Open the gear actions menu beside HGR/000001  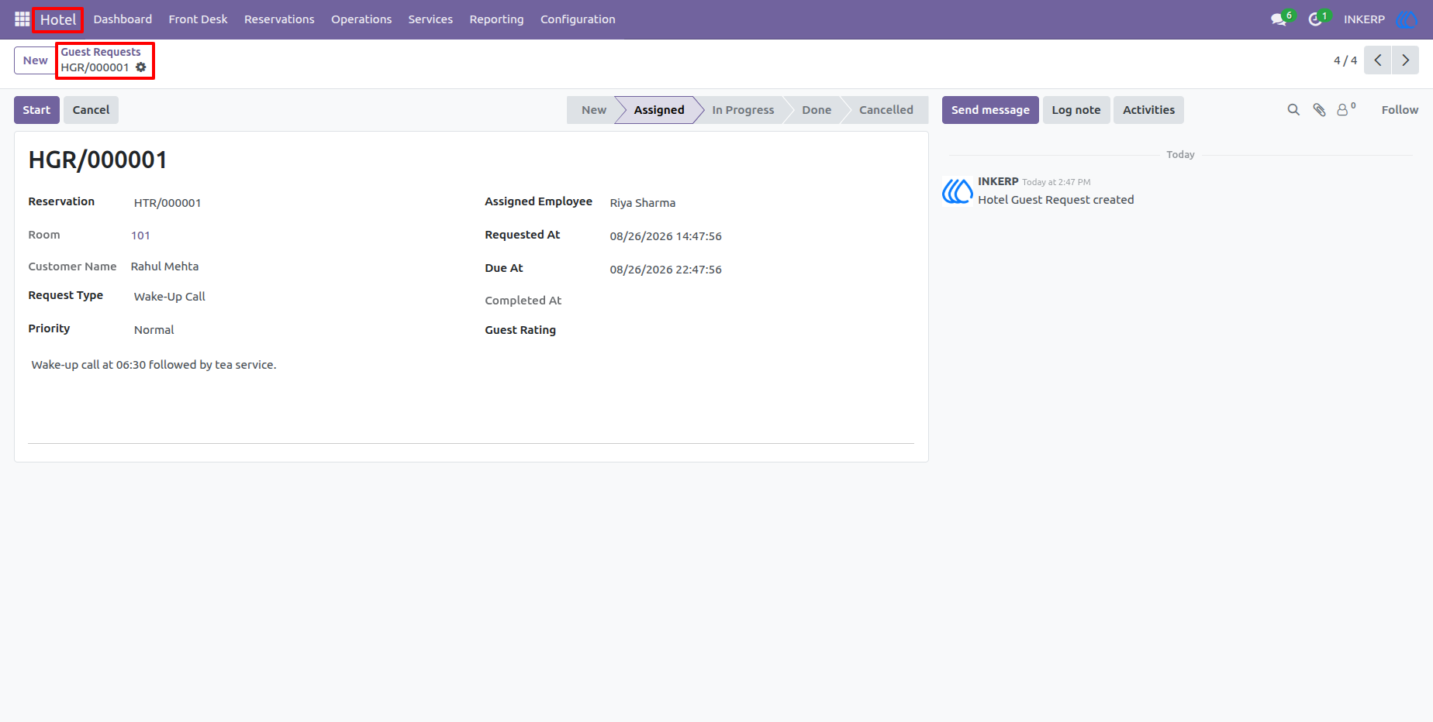(141, 67)
